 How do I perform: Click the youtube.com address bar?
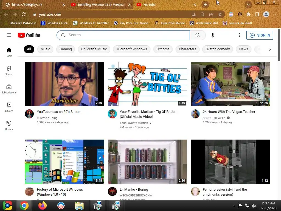pos(111,14)
